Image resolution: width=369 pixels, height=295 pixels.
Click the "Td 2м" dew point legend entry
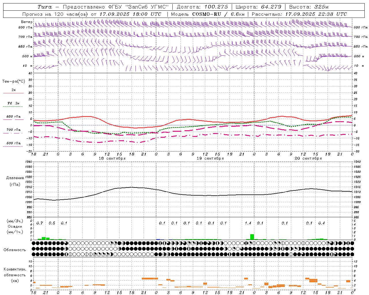[13, 103]
